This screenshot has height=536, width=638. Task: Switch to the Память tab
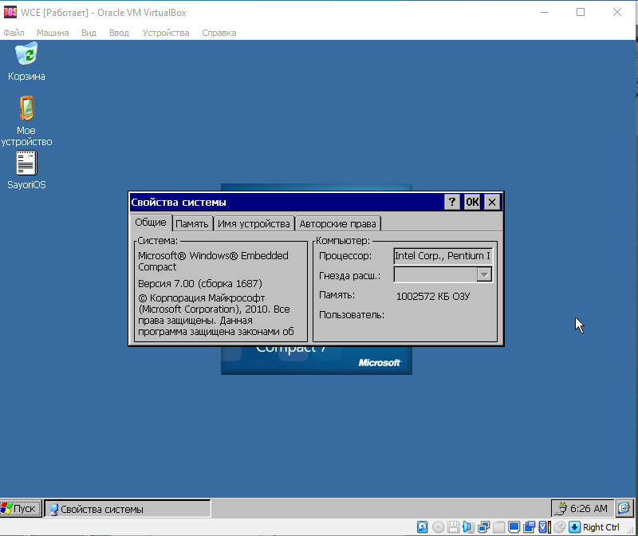[192, 224]
